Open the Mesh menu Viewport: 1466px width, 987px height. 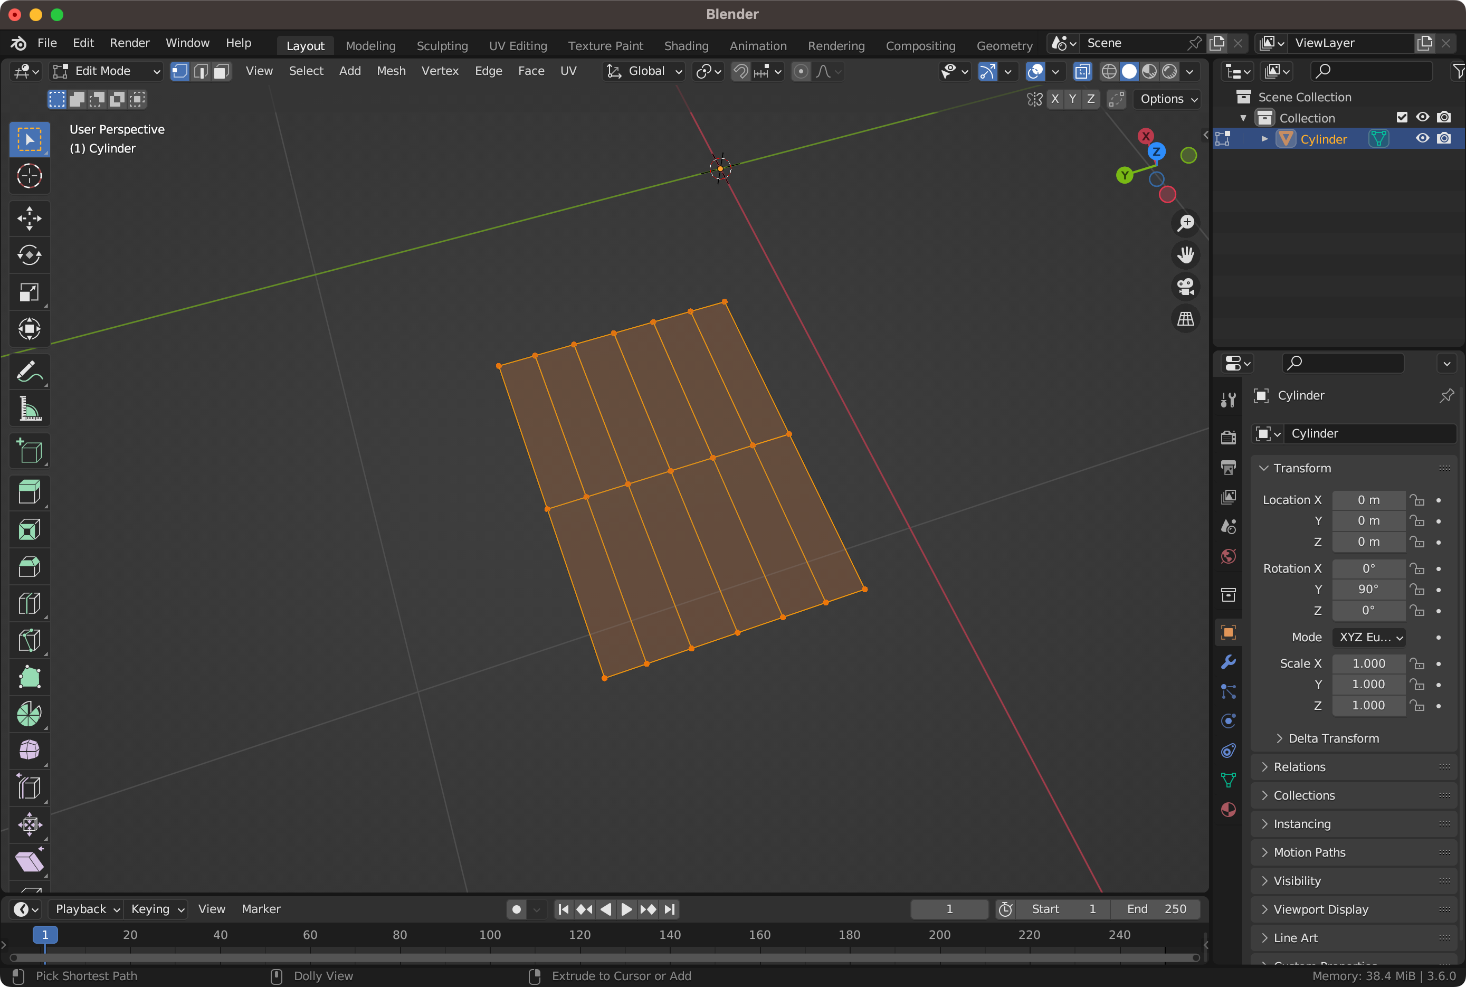tap(392, 71)
